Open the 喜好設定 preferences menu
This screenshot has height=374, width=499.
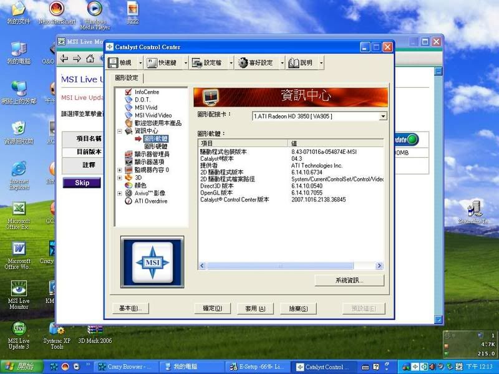point(259,62)
